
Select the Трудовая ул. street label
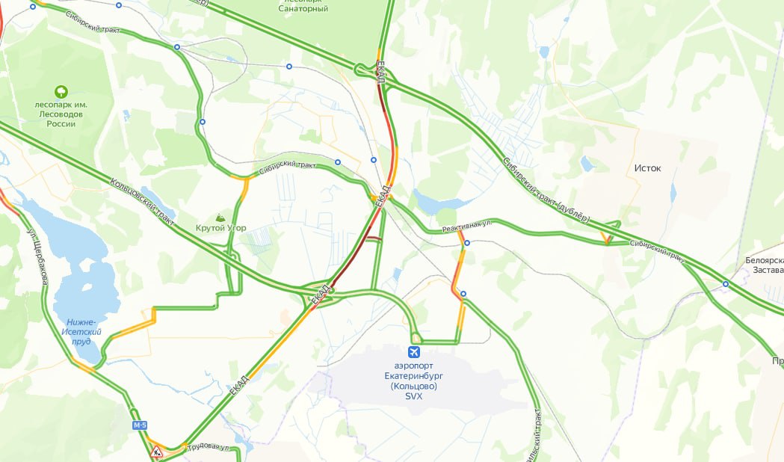tap(209, 446)
